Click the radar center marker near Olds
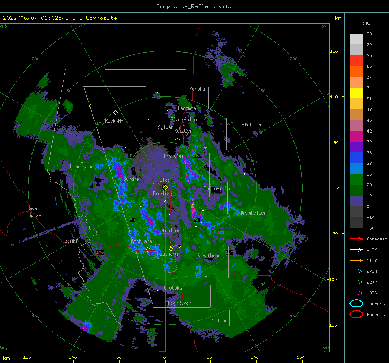This screenshot has width=389, height=363. pos(165,188)
